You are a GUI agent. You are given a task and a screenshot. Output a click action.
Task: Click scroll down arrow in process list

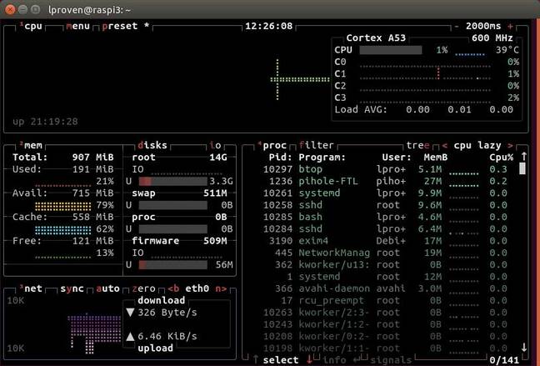tap(524, 348)
